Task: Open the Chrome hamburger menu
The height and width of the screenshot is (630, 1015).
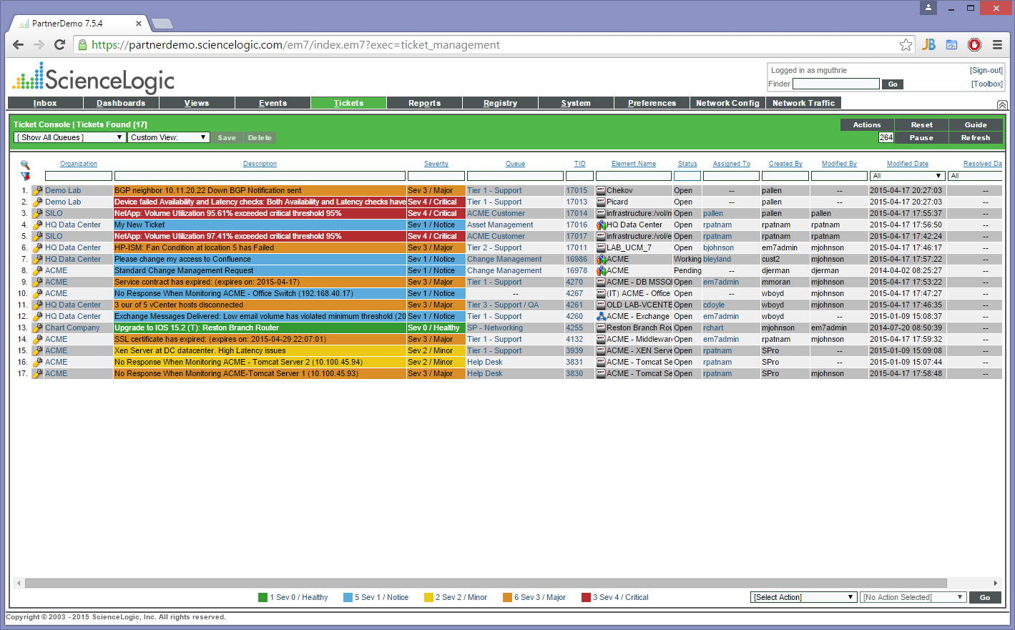Action: point(997,45)
